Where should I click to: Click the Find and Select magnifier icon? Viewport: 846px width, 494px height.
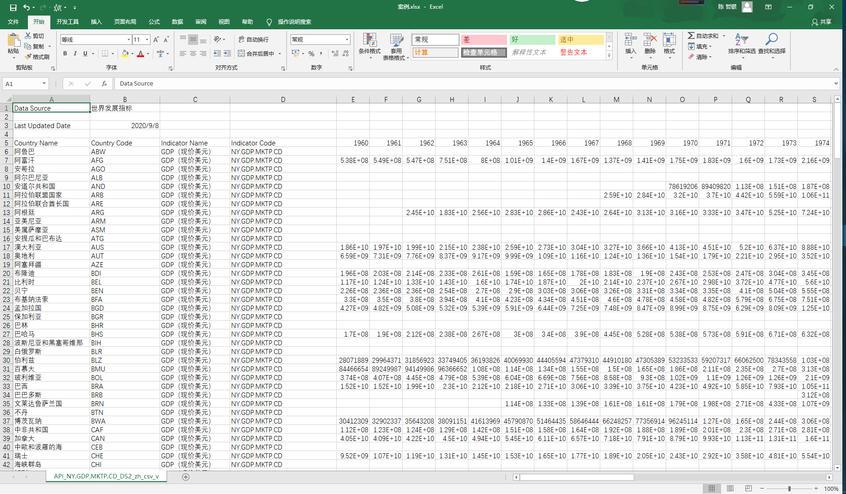click(x=771, y=40)
